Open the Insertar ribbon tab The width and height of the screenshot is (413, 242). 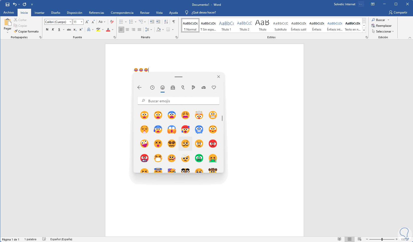pos(39,13)
